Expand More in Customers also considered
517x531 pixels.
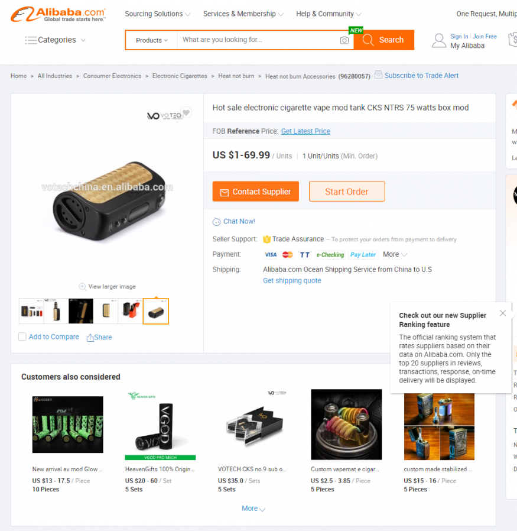click(x=253, y=509)
